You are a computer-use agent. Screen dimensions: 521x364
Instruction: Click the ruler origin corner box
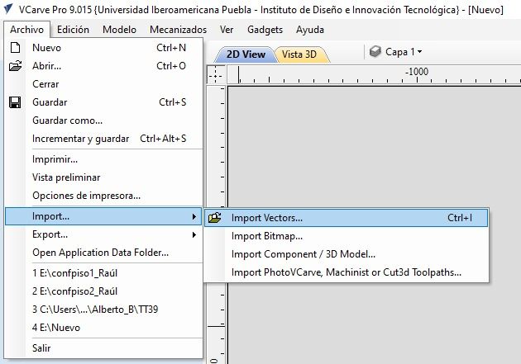pyautogui.click(x=216, y=74)
